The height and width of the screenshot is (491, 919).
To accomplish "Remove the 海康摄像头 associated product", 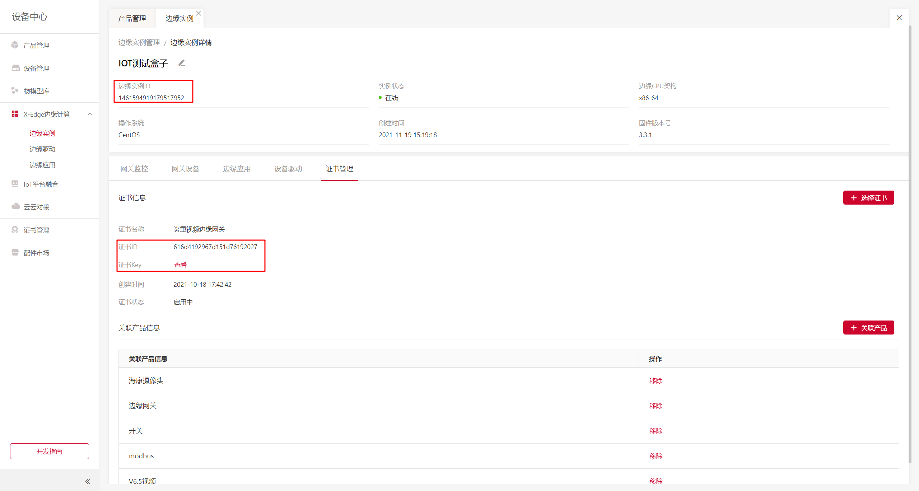I will pyautogui.click(x=656, y=381).
